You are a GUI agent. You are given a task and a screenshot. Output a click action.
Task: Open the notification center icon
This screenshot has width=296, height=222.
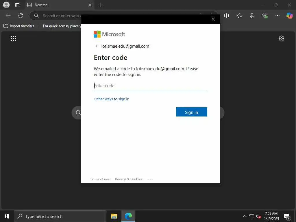(x=287, y=217)
